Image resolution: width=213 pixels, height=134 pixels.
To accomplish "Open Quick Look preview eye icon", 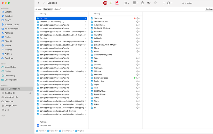I will [x=149, y=3].
